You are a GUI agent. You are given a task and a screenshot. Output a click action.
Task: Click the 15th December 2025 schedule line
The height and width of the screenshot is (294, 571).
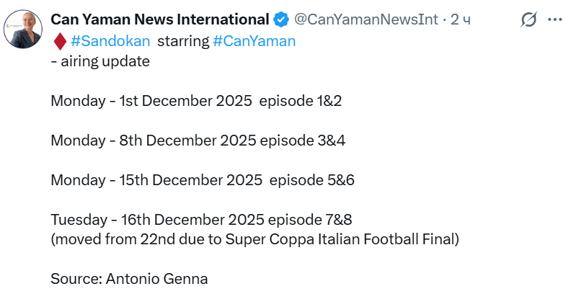[202, 179]
